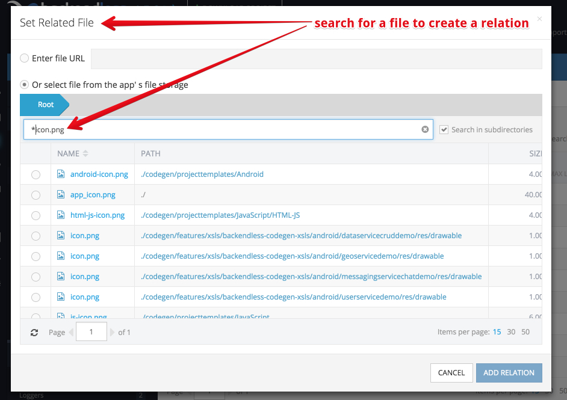The height and width of the screenshot is (400, 567).
Task: Select radio for icon.png in geoservicedemo
Action: tap(36, 257)
